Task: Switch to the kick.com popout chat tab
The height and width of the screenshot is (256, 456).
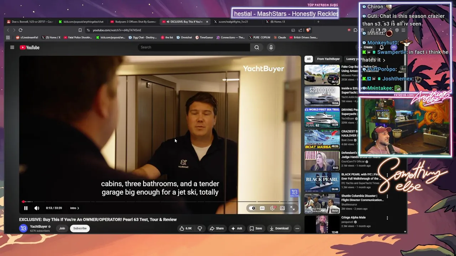Action: coord(81,22)
